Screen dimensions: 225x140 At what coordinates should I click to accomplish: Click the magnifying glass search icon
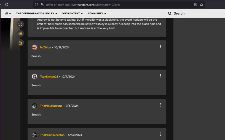pos(170,13)
